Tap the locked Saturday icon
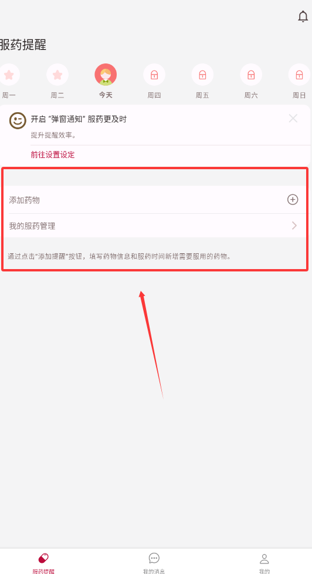The height and width of the screenshot is (574, 312). point(251,75)
